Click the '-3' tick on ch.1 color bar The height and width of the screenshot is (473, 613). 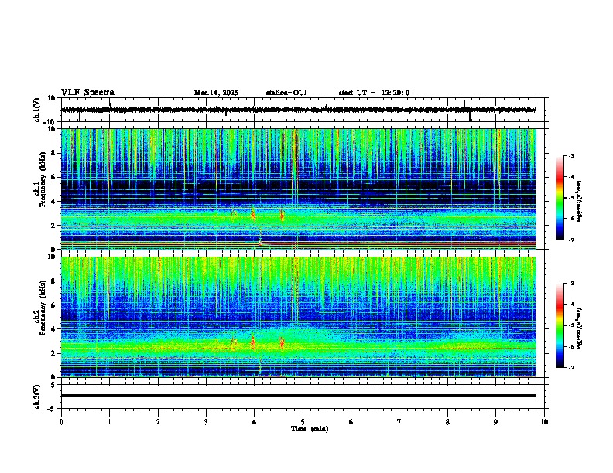570,155
